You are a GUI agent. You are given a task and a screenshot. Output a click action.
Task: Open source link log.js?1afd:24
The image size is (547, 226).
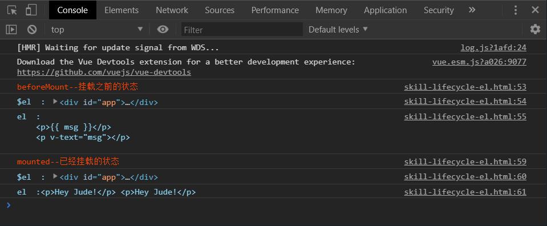click(x=493, y=48)
